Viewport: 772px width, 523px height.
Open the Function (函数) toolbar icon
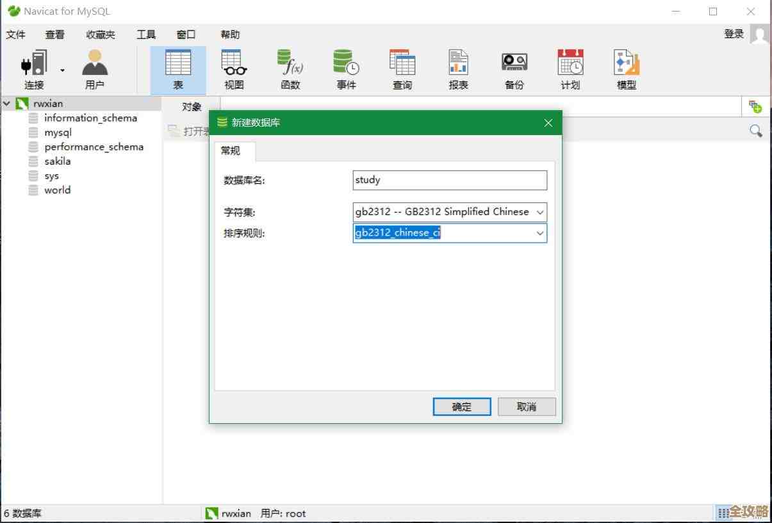pos(290,70)
